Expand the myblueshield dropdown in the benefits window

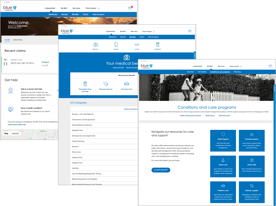coord(111,31)
